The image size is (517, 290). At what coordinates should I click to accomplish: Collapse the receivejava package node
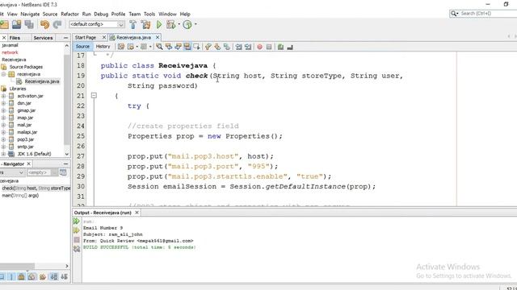click(x=3, y=74)
